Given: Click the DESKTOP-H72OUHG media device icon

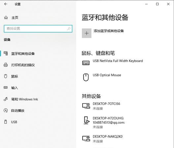Looking at the screenshot, I should coord(87,120).
